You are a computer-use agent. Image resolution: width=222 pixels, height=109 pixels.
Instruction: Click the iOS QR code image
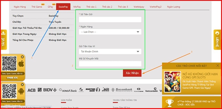9,64
